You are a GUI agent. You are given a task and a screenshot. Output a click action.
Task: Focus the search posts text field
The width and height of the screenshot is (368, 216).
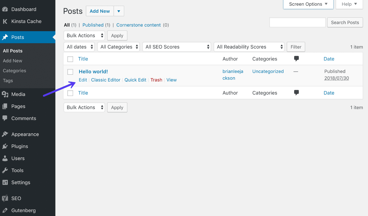coord(298,23)
